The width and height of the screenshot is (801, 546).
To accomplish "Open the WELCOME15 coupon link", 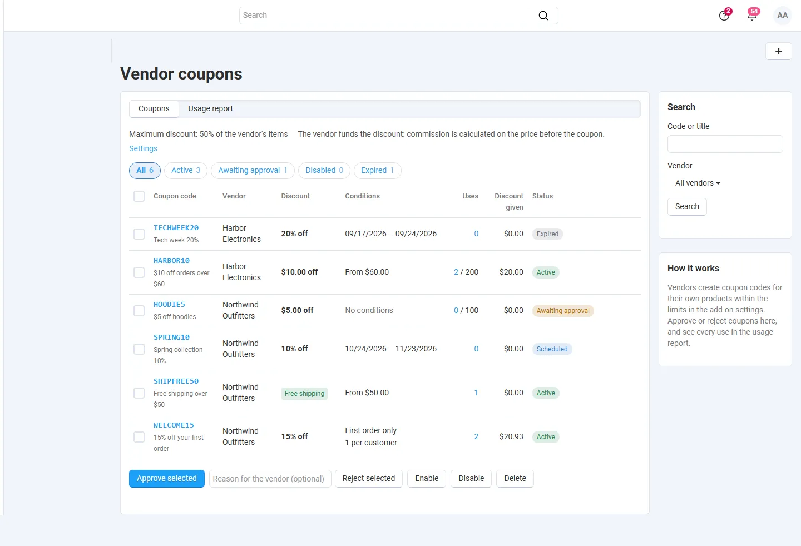I will [x=174, y=425].
